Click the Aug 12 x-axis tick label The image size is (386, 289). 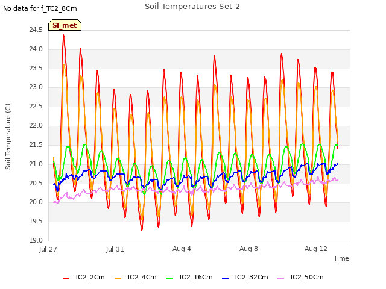pos(316,249)
